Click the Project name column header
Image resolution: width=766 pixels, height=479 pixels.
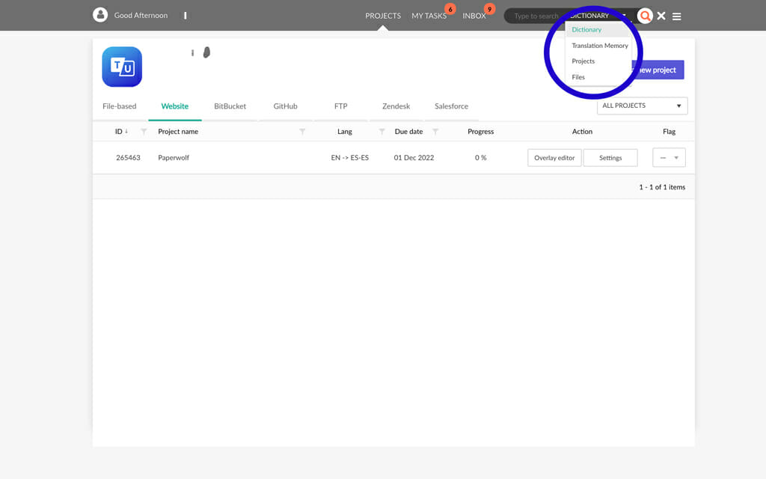[x=178, y=132]
